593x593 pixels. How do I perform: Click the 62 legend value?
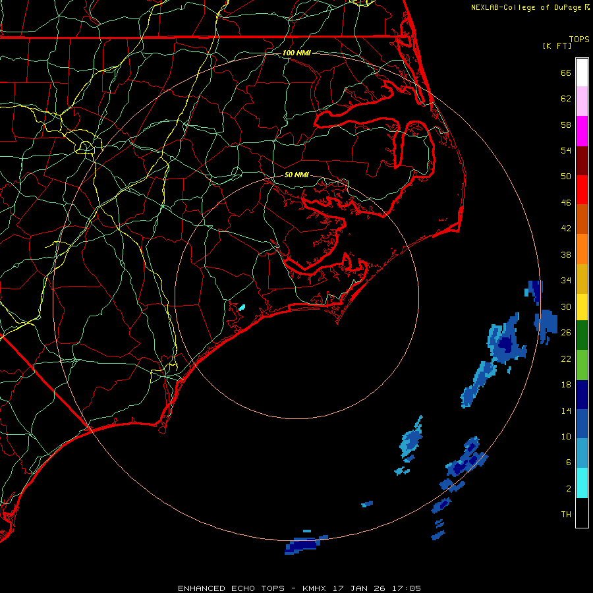pyautogui.click(x=566, y=99)
